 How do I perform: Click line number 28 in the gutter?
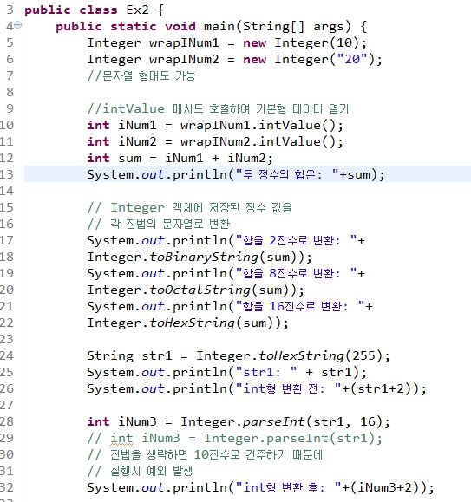click(7, 422)
